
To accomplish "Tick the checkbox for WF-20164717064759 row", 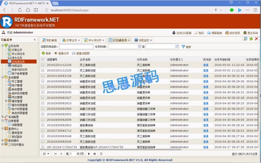I will (x=43, y=147).
